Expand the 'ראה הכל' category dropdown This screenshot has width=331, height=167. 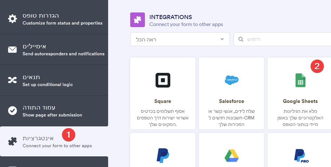[180, 39]
